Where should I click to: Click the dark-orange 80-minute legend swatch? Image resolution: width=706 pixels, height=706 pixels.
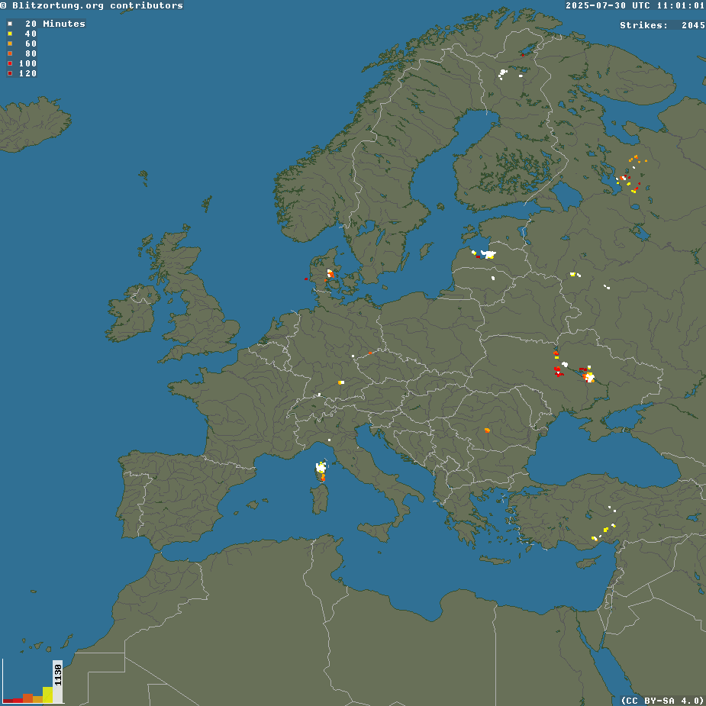coord(10,53)
